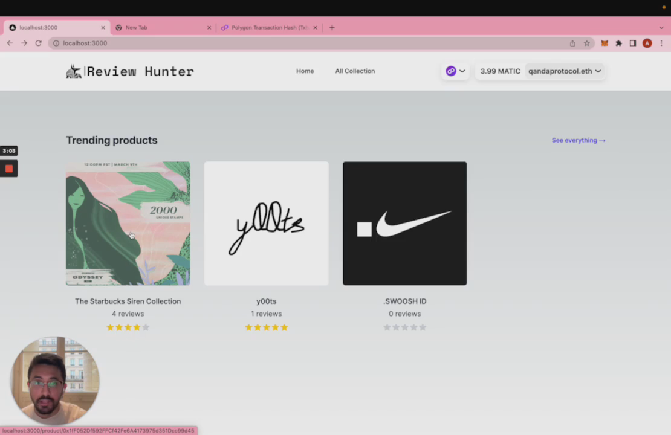671x435 pixels.
Task: Click the y00ts five-star rating
Action: 266,327
